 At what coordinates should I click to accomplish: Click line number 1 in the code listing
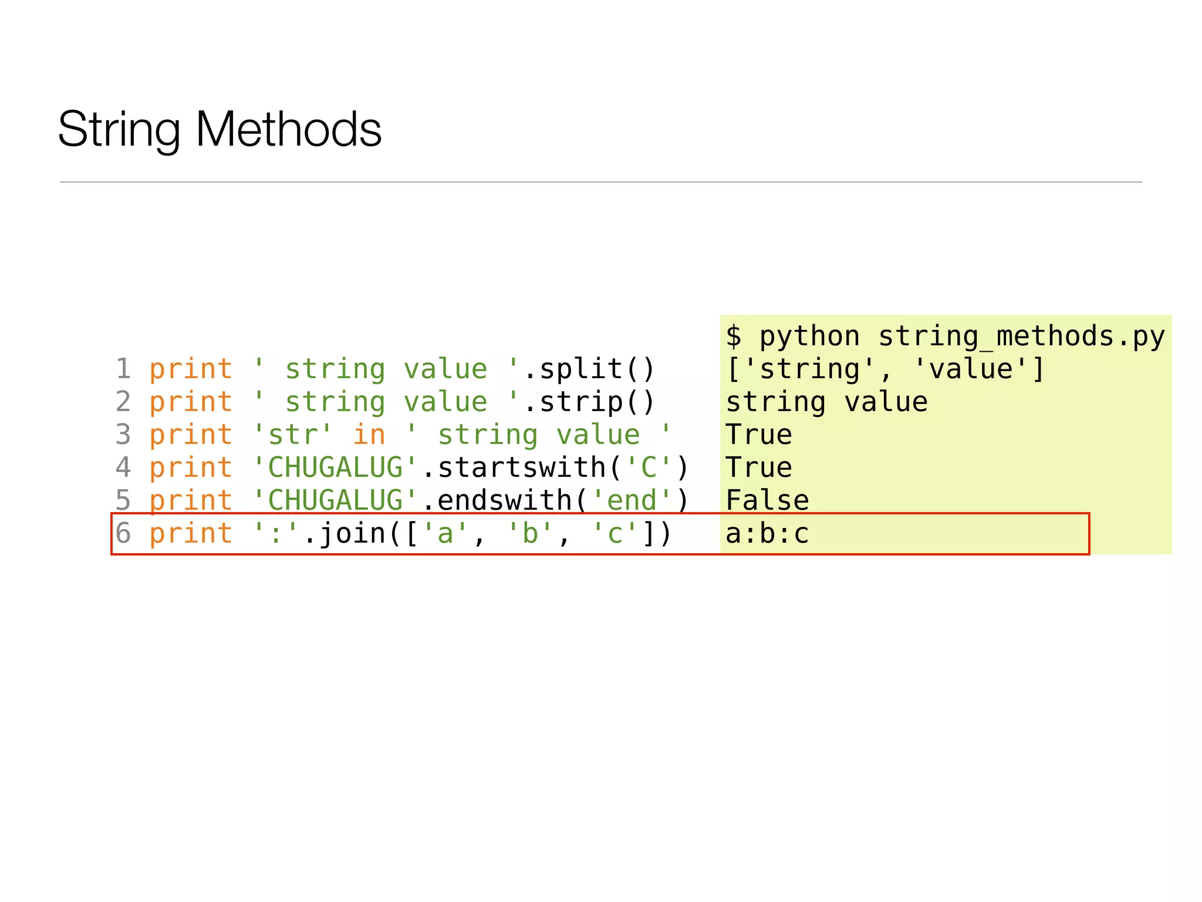click(123, 369)
